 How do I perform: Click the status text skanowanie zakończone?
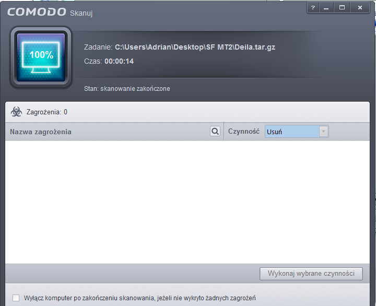coord(135,88)
